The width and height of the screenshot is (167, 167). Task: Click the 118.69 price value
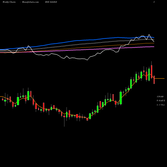click(160, 97)
